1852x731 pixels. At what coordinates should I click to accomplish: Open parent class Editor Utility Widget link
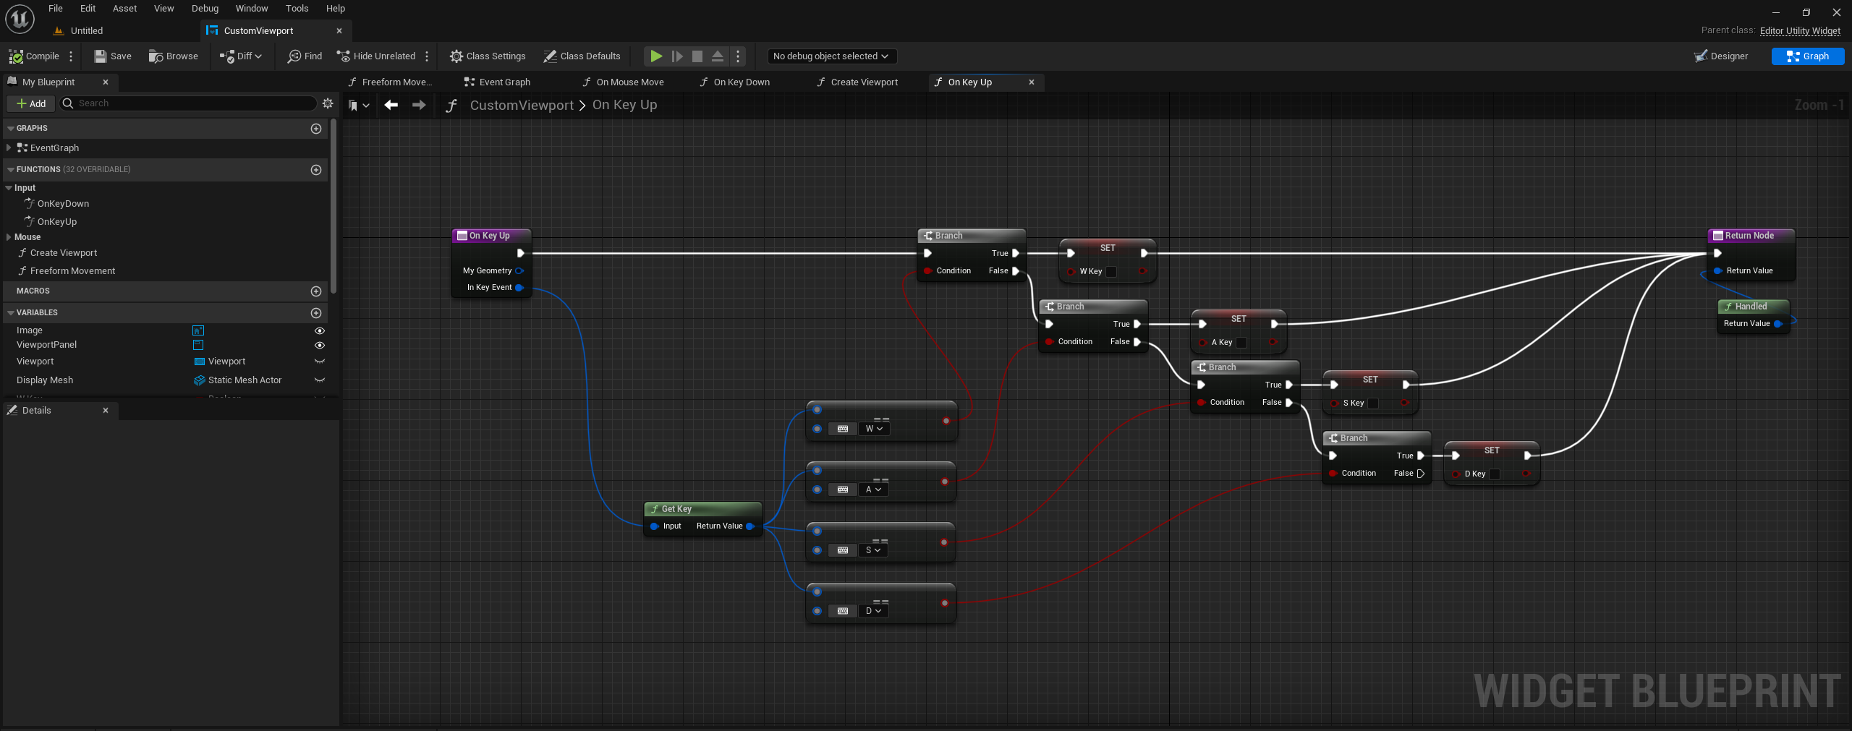(x=1800, y=30)
